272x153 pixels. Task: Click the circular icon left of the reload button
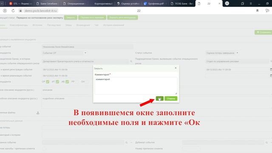(5, 11)
